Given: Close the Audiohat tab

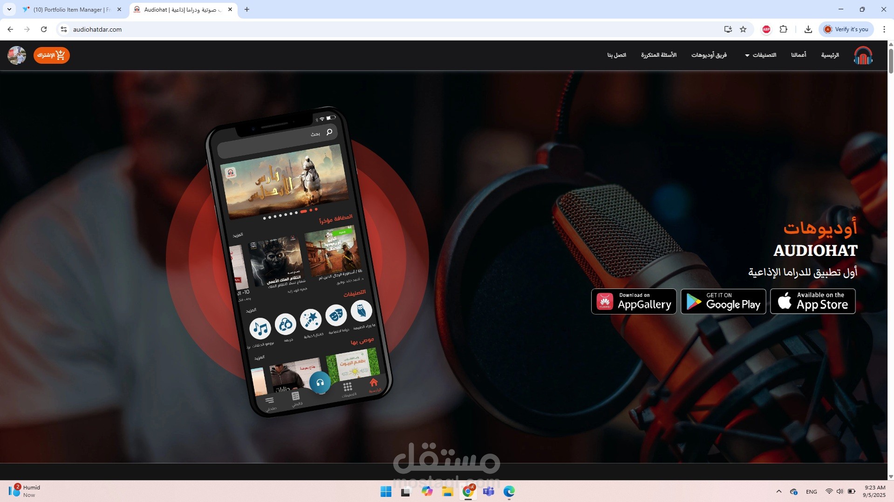Looking at the screenshot, I should pos(230,9).
